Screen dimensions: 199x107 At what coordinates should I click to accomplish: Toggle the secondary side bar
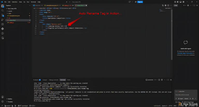pyautogui.click(x=183, y=2)
